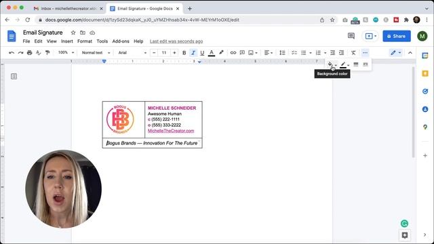This screenshot has width=434, height=244.
Task: Open Tasks in the side panel
Action: click(425, 91)
